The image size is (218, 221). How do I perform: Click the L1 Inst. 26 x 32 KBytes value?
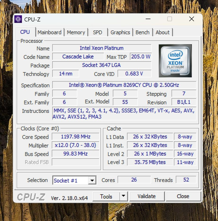pyautogui.click(x=150, y=145)
